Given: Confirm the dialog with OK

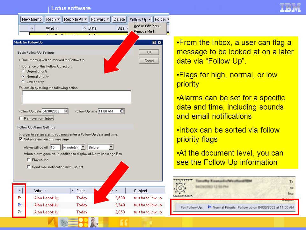Looking at the screenshot, I should click(149, 52).
